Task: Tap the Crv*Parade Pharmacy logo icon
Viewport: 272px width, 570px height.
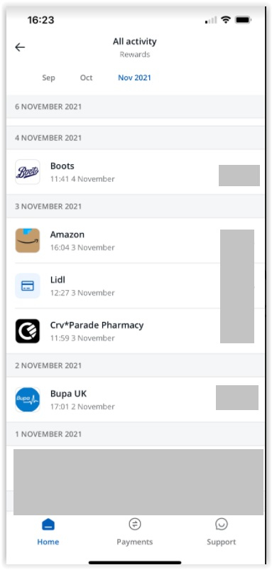Action: 27,331
